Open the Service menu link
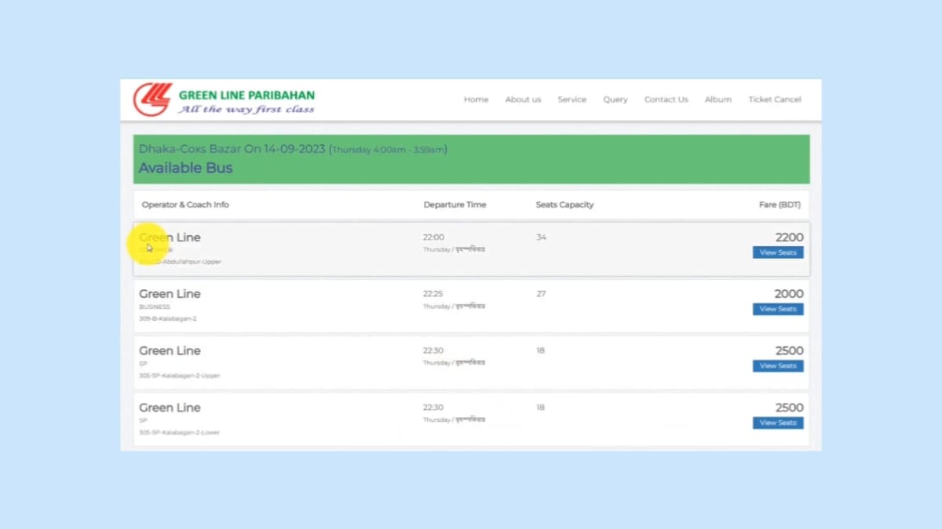942x529 pixels. (571, 100)
